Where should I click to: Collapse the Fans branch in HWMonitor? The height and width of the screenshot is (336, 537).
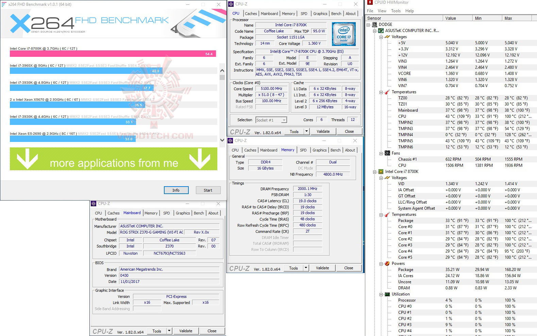point(381,153)
